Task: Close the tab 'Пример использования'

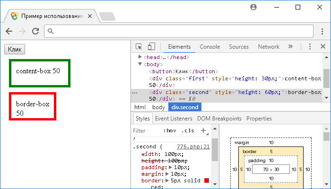Action: [x=90, y=16]
